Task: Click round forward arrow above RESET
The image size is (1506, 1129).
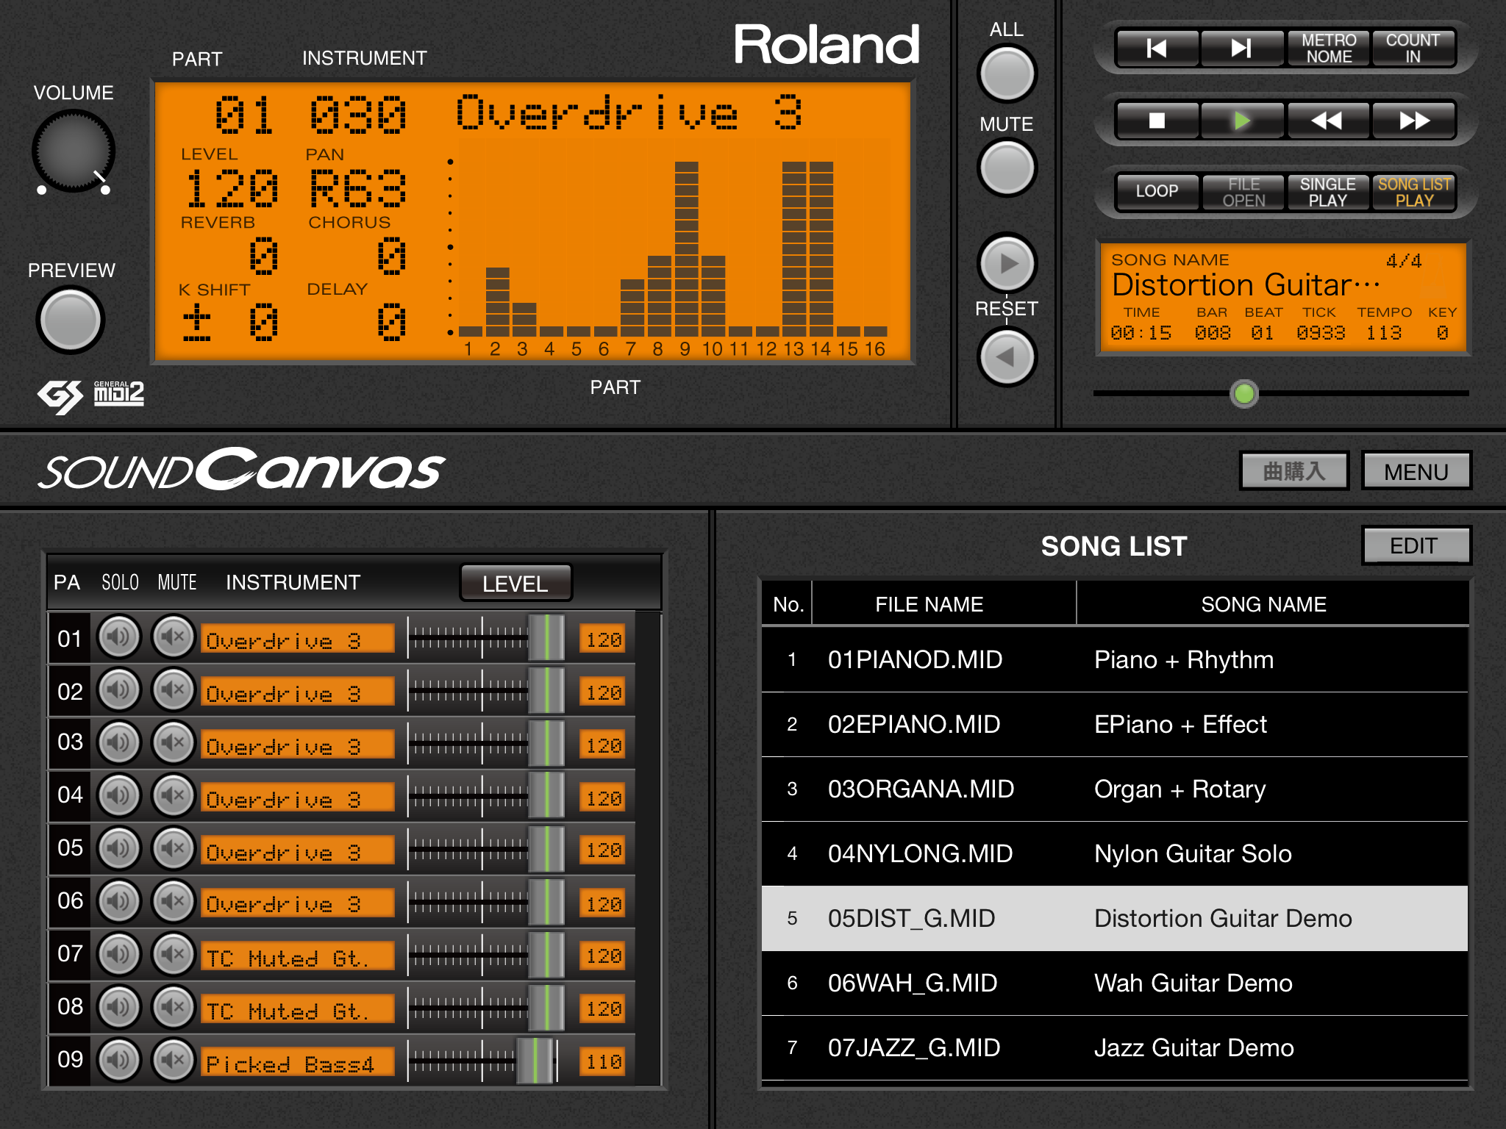Action: (1007, 263)
